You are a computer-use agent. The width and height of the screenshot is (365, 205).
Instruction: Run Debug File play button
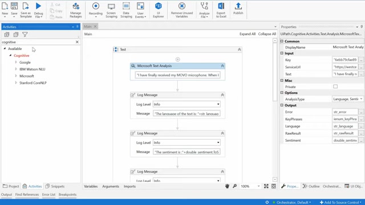[x=38, y=10]
